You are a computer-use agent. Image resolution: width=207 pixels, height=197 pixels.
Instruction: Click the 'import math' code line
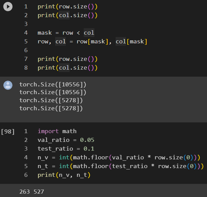click(57, 131)
